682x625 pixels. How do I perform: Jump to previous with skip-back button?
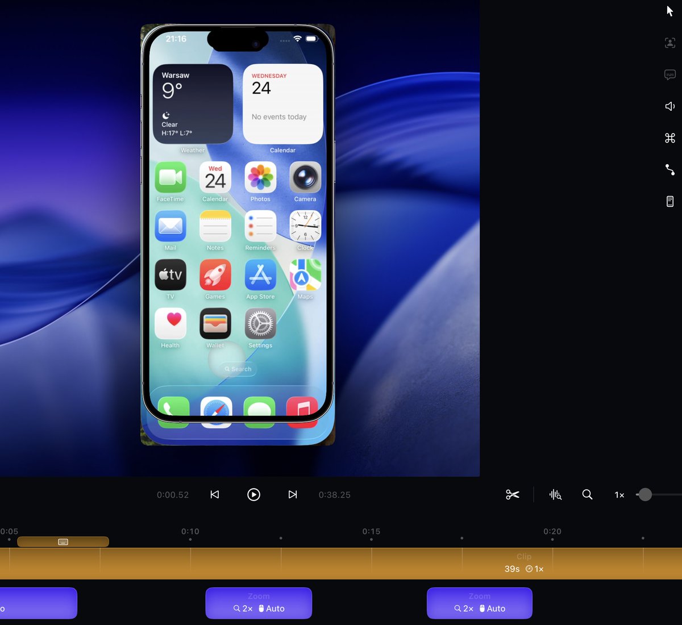click(215, 495)
